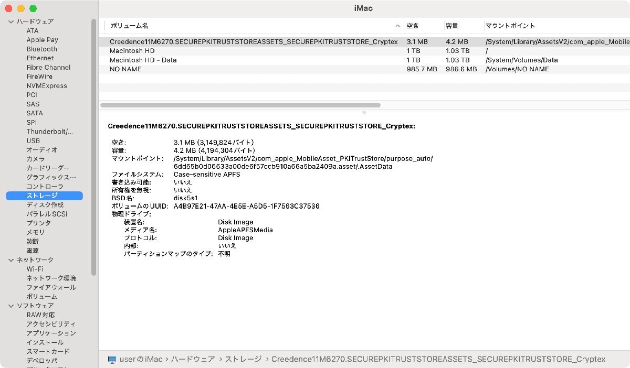
Task: Select スマートカード in the sidebar
Action: pyautogui.click(x=48, y=352)
